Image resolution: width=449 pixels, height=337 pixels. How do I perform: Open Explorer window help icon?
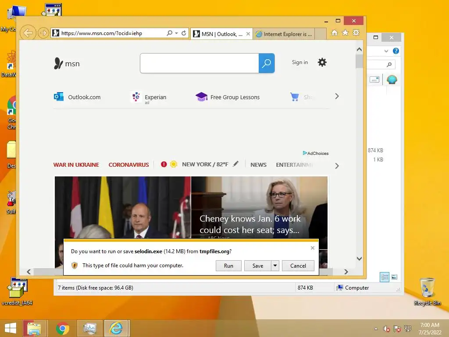396,51
